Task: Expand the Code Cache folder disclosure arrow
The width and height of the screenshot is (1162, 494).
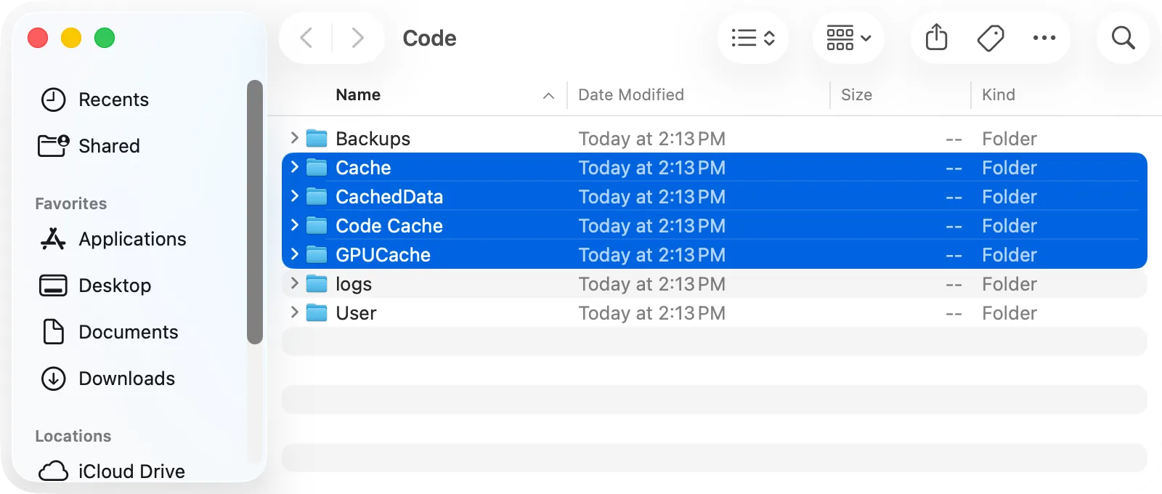Action: (x=294, y=225)
